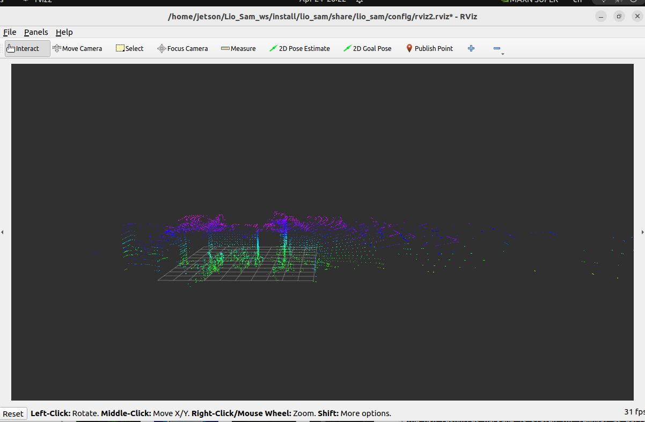The height and width of the screenshot is (422, 645).
Task: Click the Reset button
Action: click(13, 413)
